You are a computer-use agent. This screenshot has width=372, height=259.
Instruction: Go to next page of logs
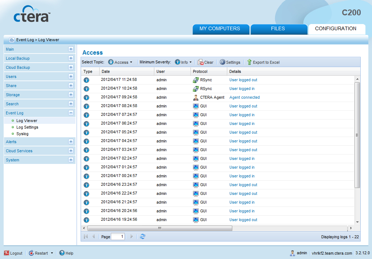point(132,236)
